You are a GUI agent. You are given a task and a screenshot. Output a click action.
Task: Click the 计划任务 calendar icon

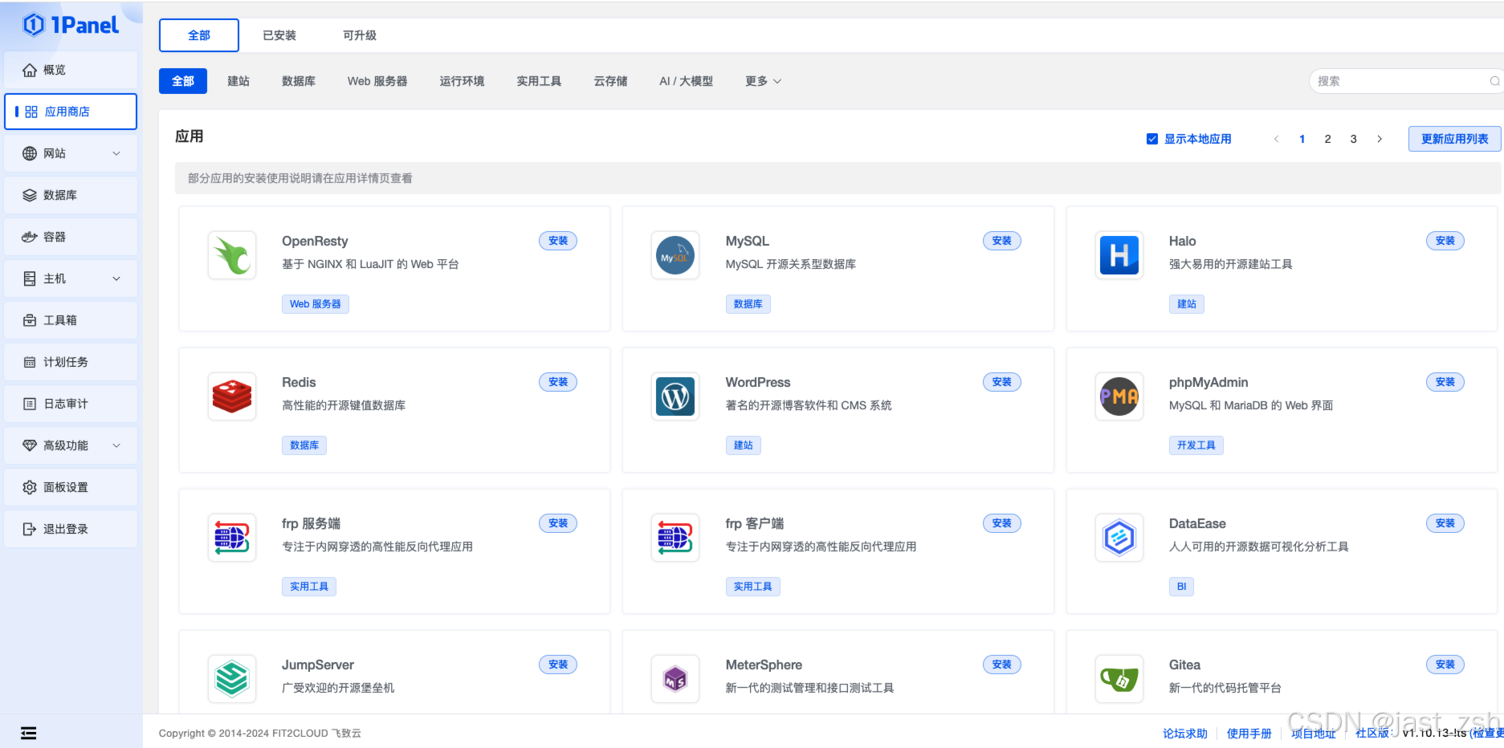(30, 362)
